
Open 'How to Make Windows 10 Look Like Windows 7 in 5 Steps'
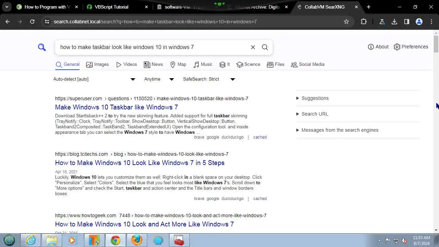pyautogui.click(x=140, y=163)
